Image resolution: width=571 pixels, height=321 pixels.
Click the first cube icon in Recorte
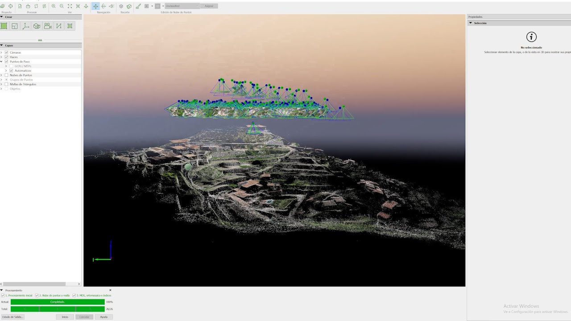(121, 6)
